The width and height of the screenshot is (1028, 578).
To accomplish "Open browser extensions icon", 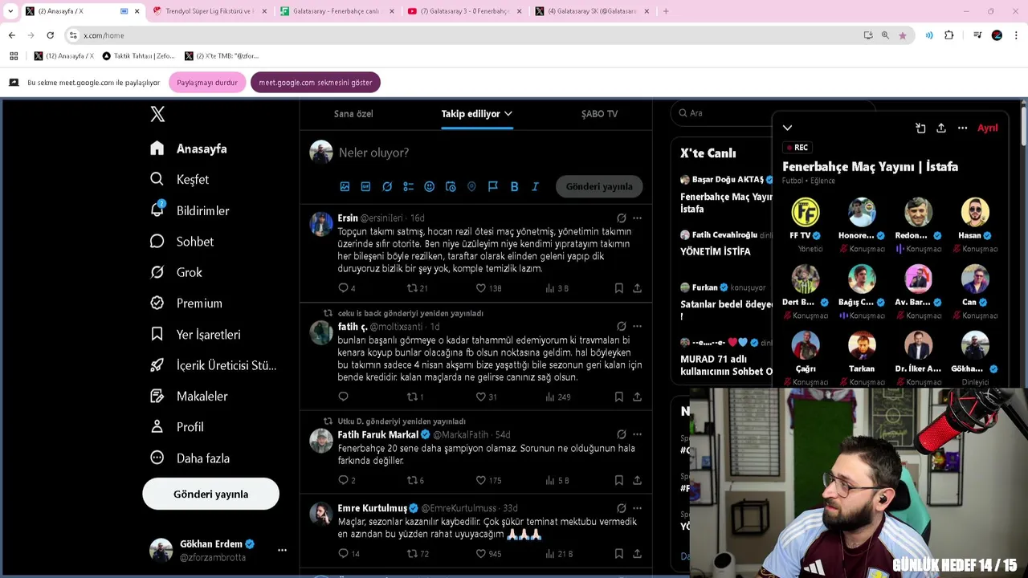I will click(948, 35).
